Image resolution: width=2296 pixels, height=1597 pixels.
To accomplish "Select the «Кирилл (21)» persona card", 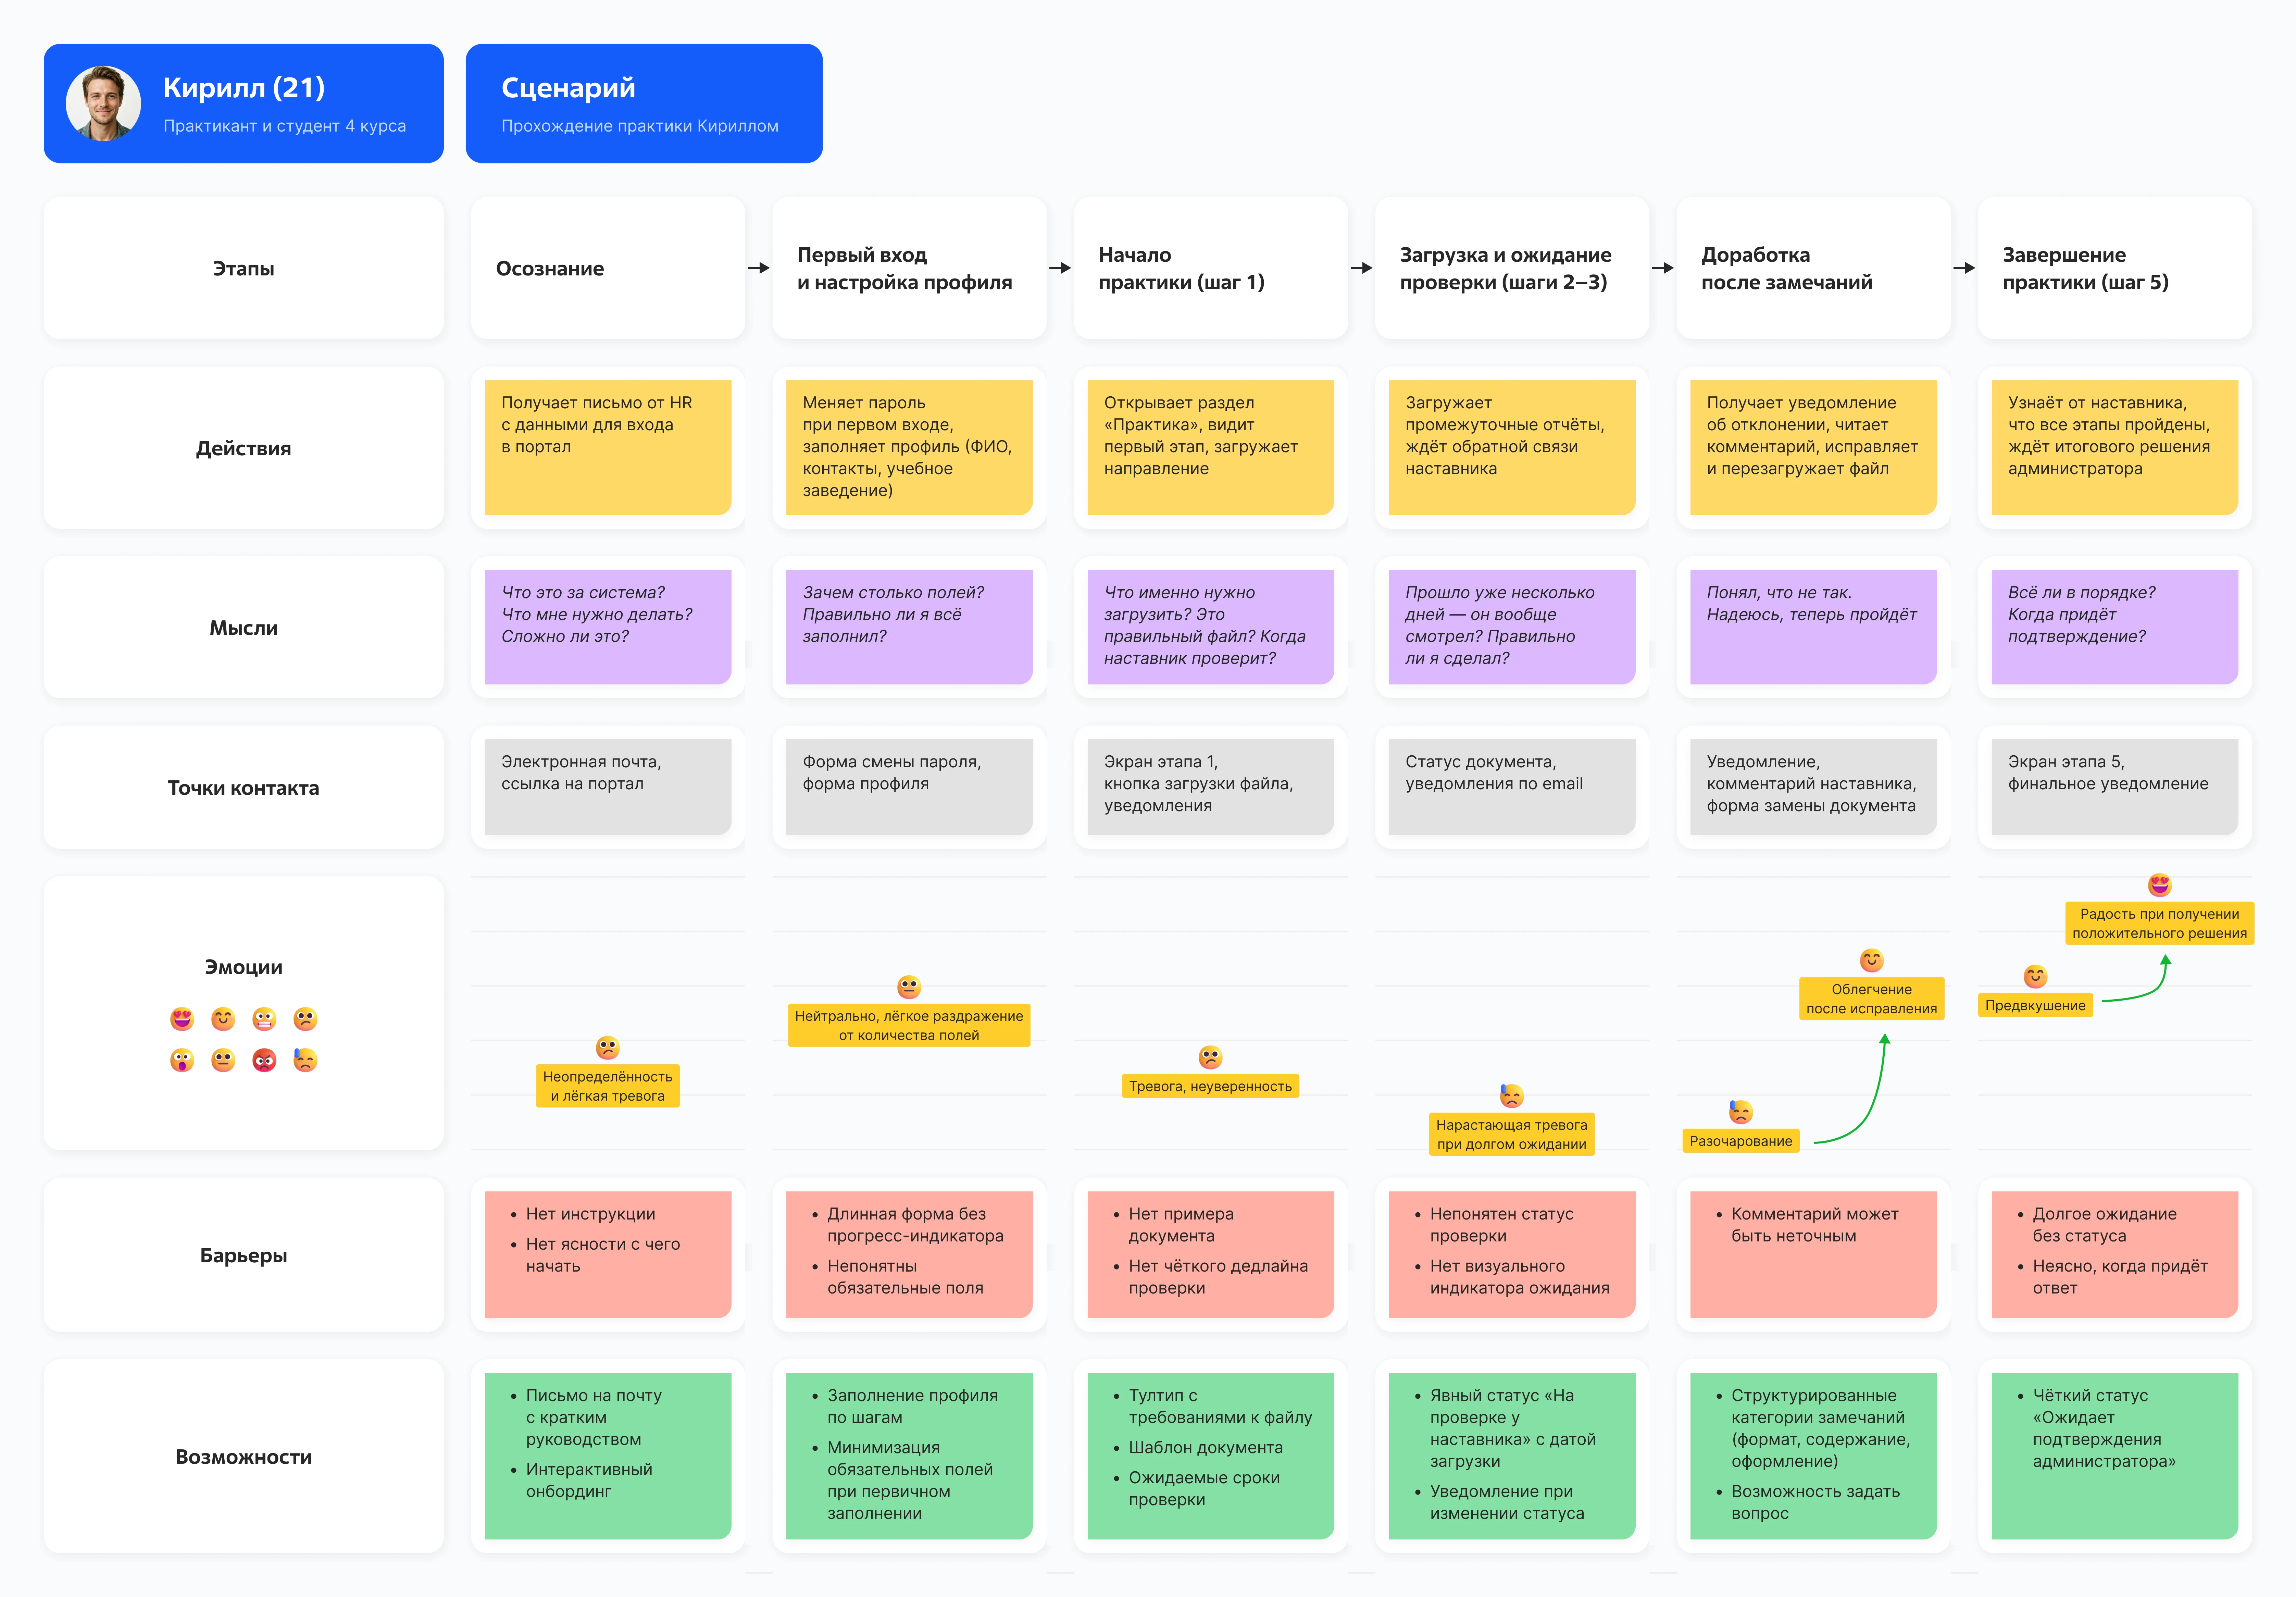I will (x=244, y=103).
